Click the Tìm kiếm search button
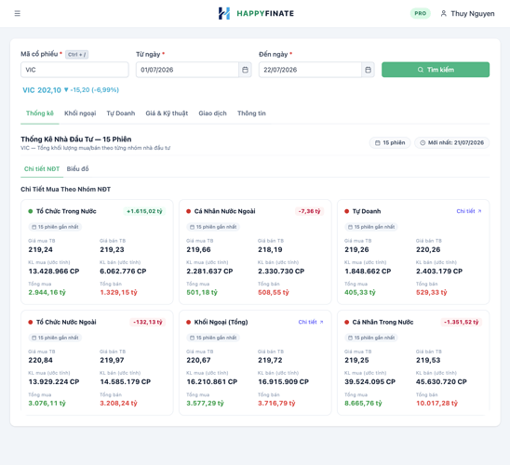 436,70
